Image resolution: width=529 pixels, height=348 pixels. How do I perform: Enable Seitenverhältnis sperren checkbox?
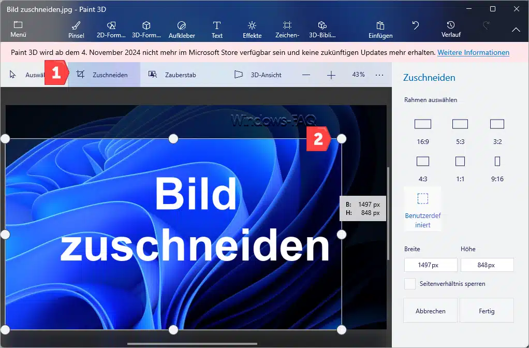[x=410, y=284]
